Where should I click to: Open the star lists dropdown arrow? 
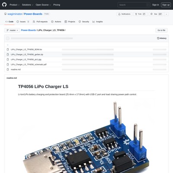[167, 14]
